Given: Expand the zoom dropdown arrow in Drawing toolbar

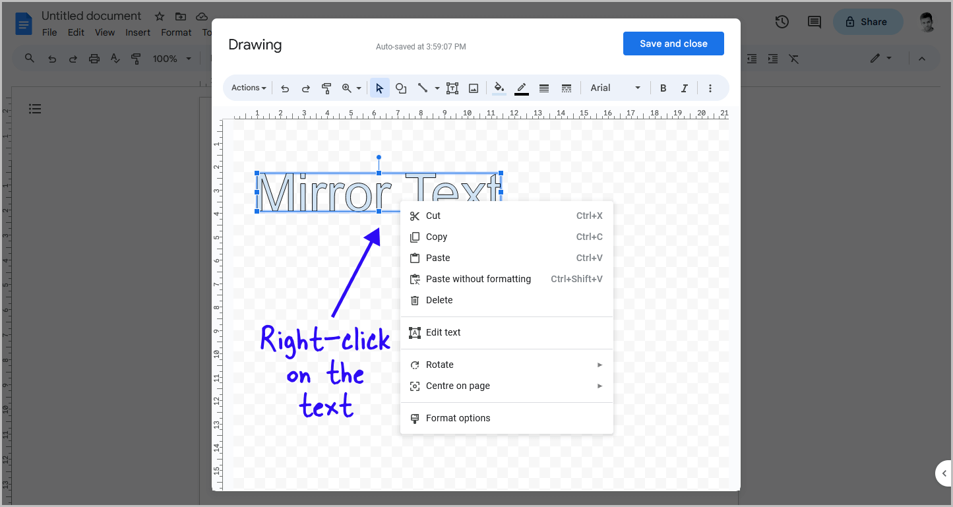Looking at the screenshot, I should pyautogui.click(x=359, y=88).
